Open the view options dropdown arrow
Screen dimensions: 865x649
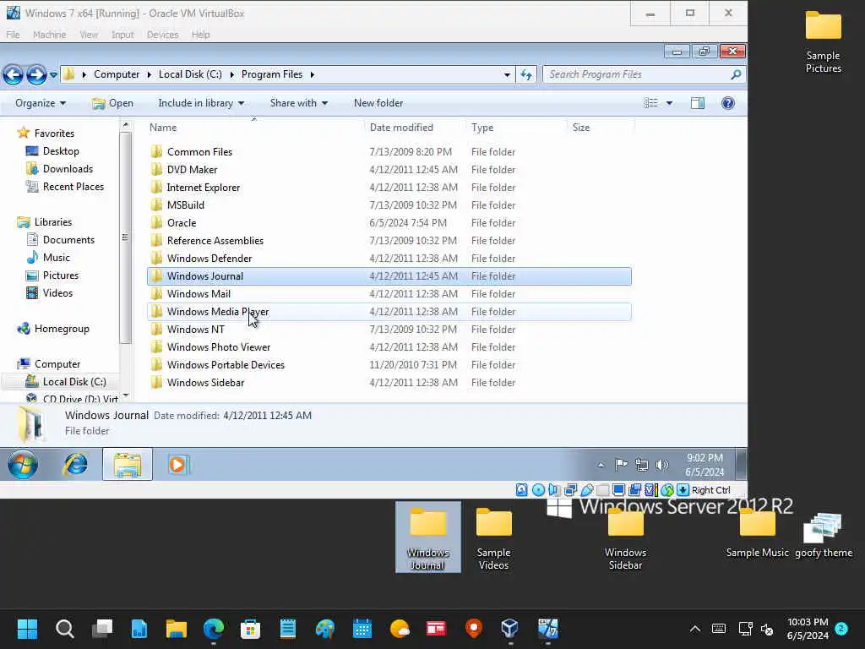coord(669,103)
